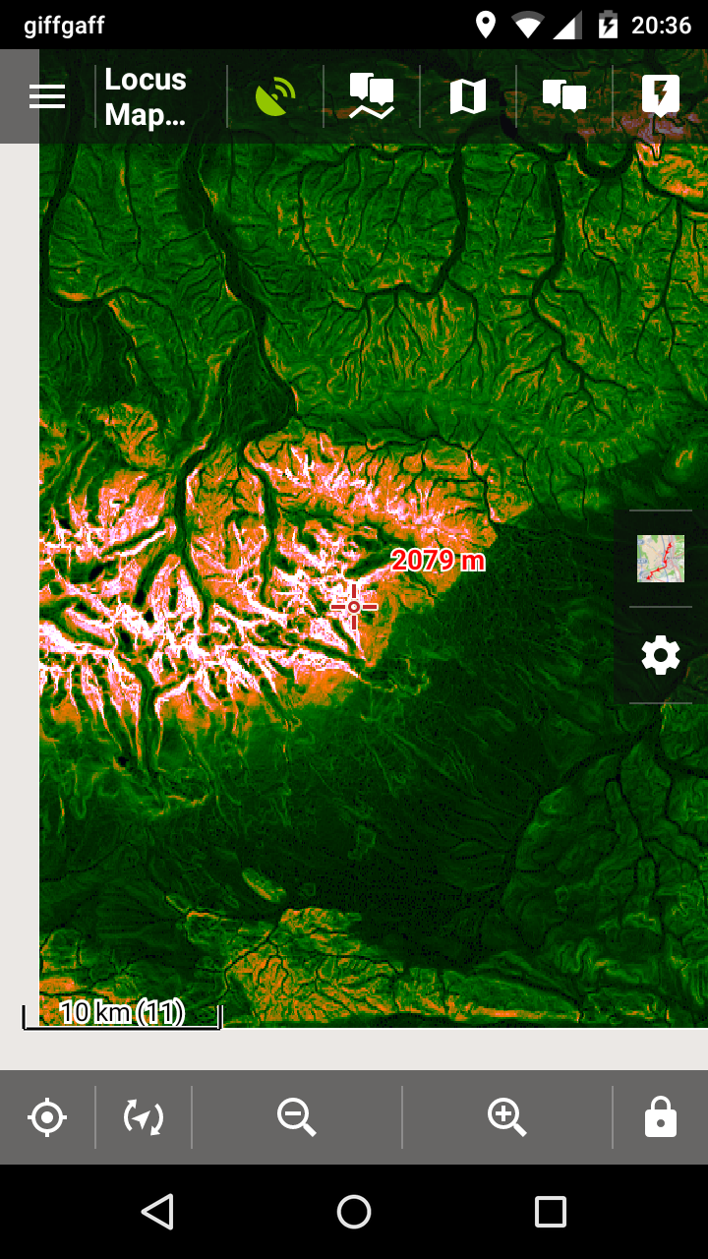
Task: Tap the 2079 m elevation label
Action: [439, 561]
